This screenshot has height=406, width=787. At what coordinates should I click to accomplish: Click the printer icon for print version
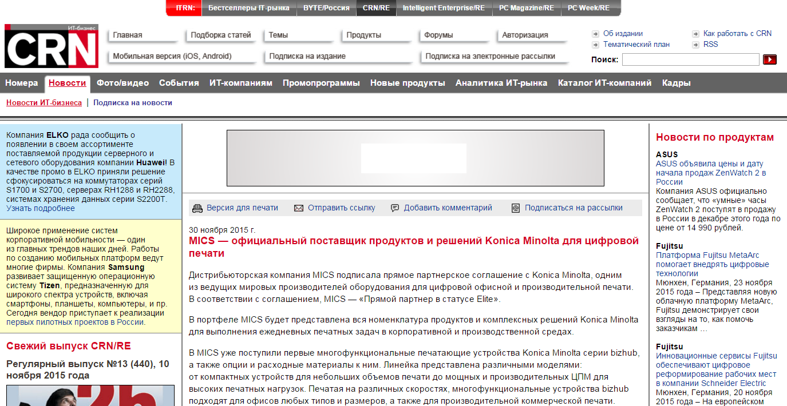197,208
